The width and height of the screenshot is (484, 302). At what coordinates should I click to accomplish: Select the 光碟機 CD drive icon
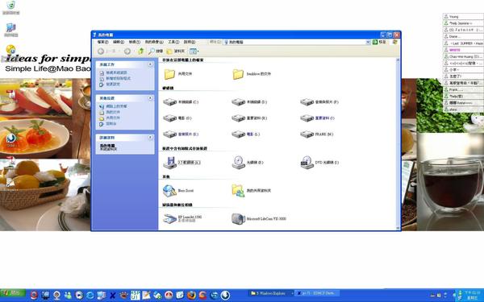pos(238,163)
